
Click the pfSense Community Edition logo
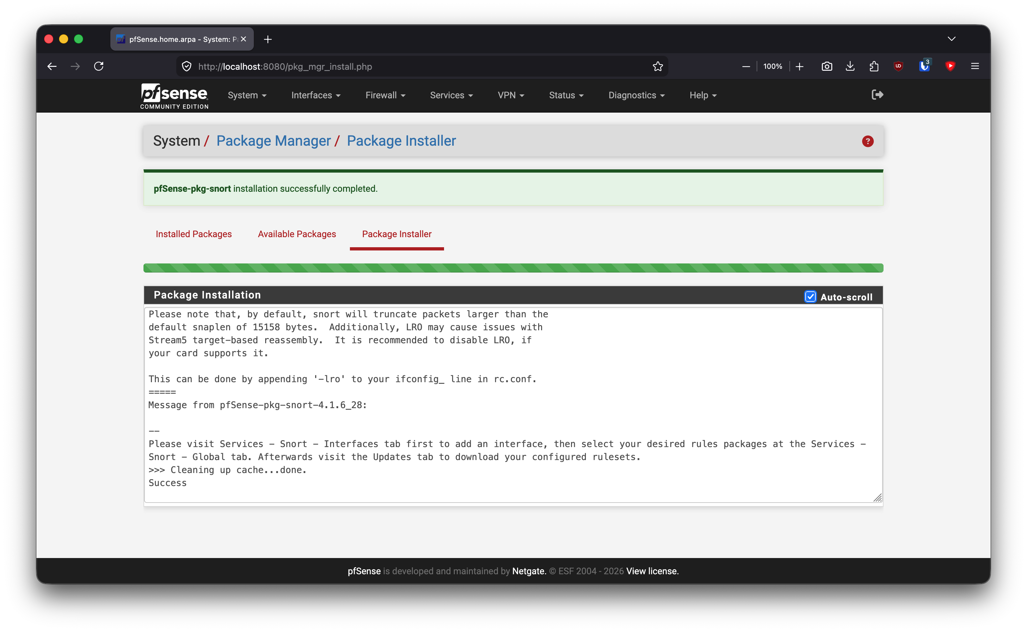tap(174, 96)
